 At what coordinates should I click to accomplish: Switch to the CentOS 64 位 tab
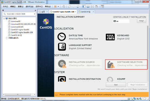tap(85, 12)
